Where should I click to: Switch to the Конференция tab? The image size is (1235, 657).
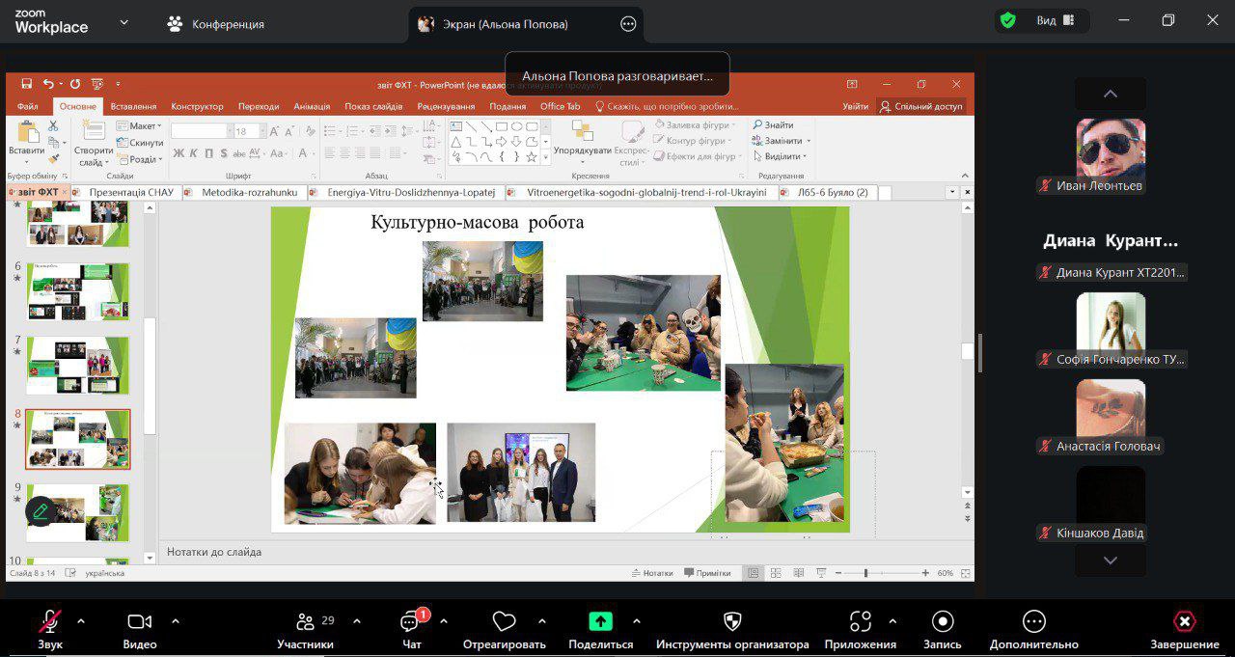tap(215, 24)
